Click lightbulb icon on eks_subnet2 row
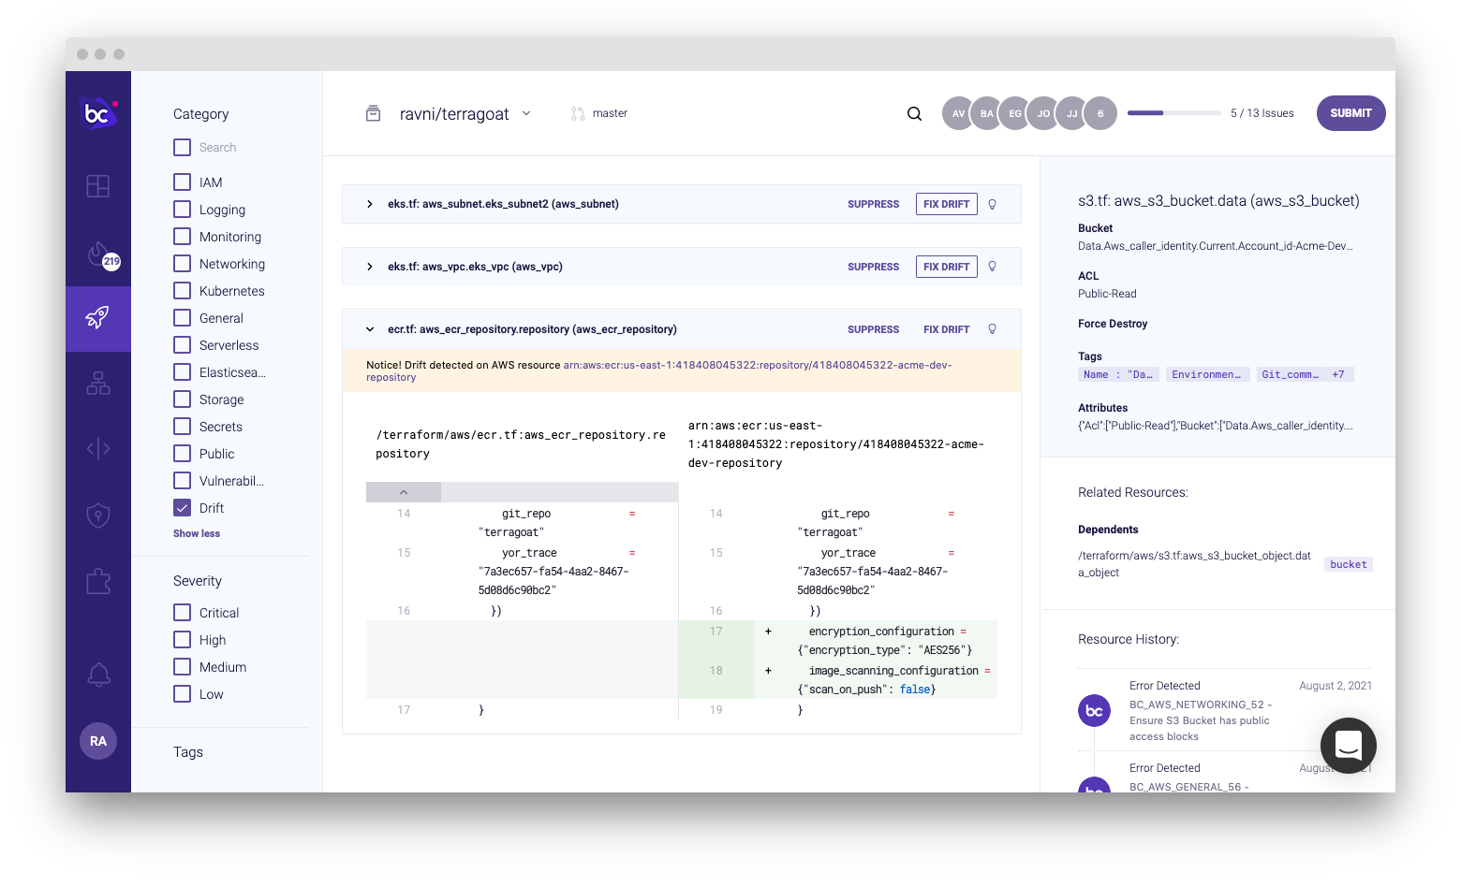This screenshot has width=1461, height=886. point(992,204)
